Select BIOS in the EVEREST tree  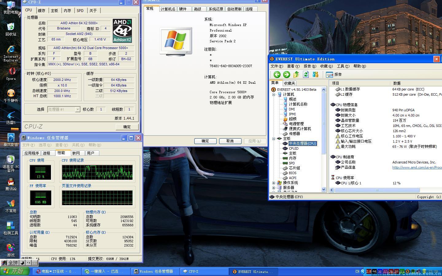tap(293, 173)
